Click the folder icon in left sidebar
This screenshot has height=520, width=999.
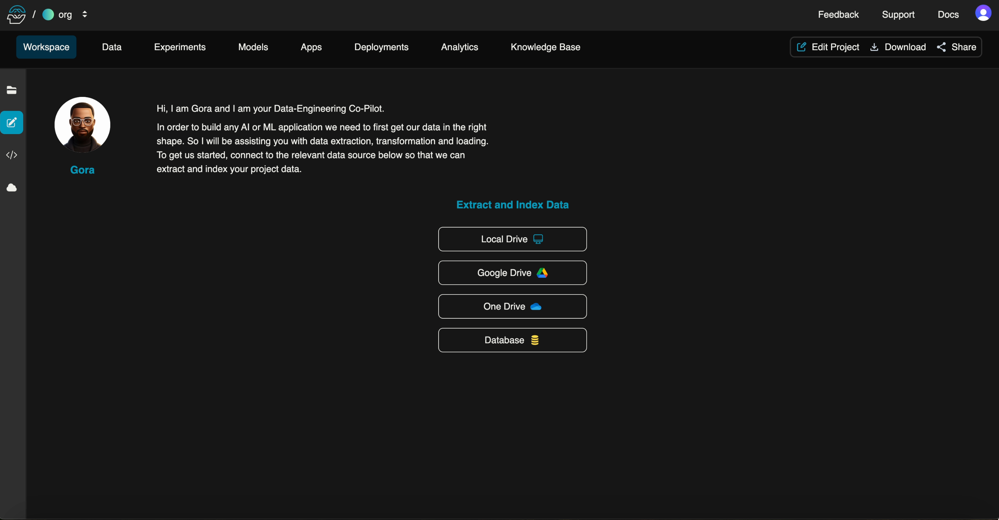(x=12, y=90)
